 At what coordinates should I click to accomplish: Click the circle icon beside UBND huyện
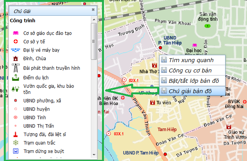[16, 109]
